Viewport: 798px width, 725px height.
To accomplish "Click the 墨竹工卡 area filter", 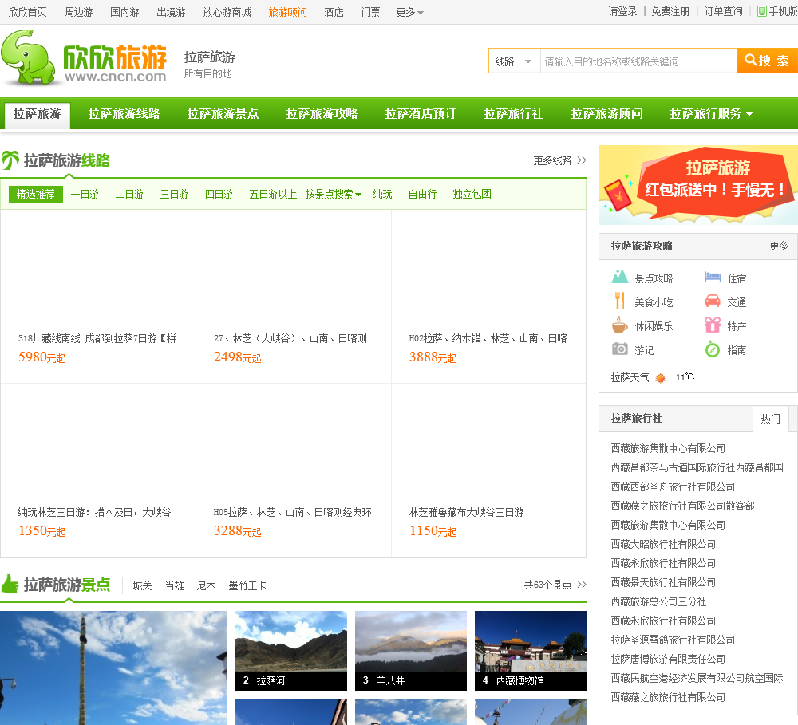I will point(247,585).
